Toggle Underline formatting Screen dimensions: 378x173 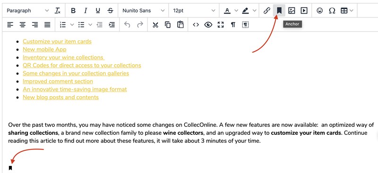click(98, 10)
